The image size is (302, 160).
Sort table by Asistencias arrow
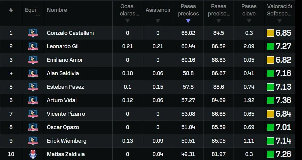point(158,21)
